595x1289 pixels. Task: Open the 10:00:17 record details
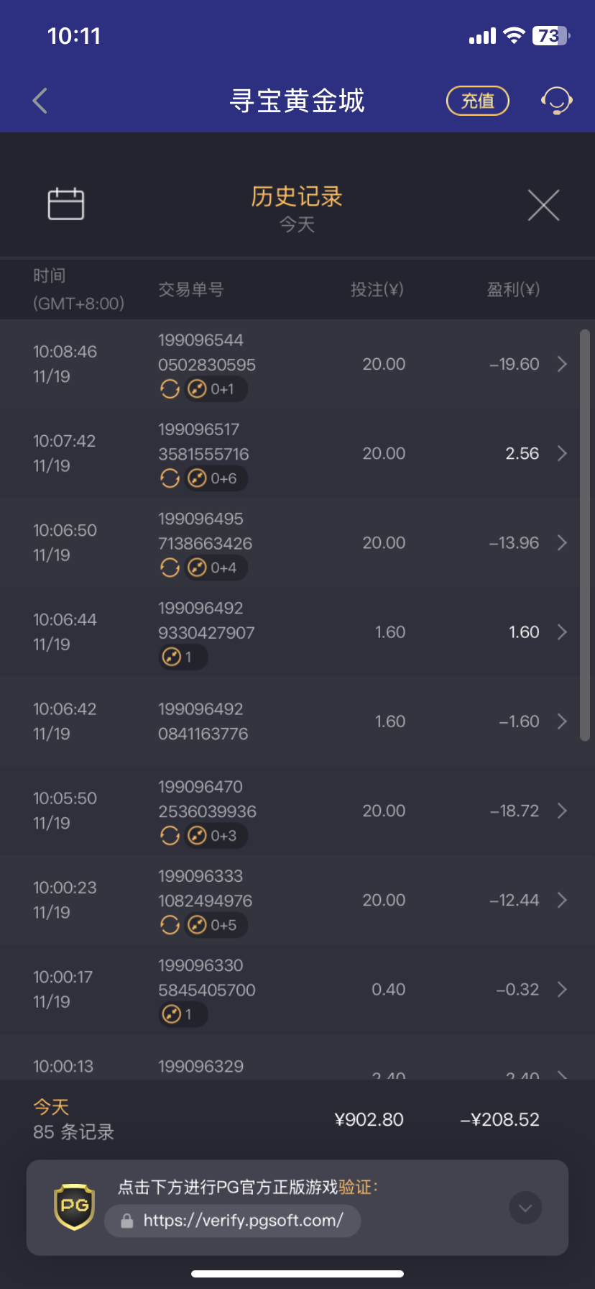562,990
